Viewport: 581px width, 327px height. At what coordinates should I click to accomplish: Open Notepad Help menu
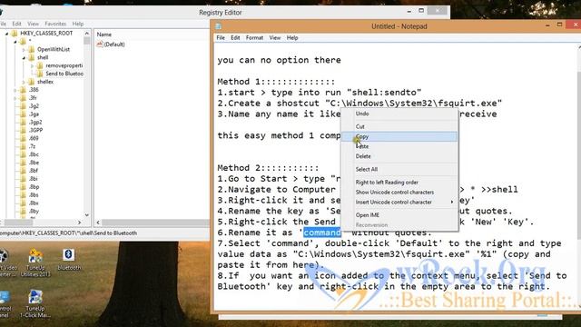(292, 38)
